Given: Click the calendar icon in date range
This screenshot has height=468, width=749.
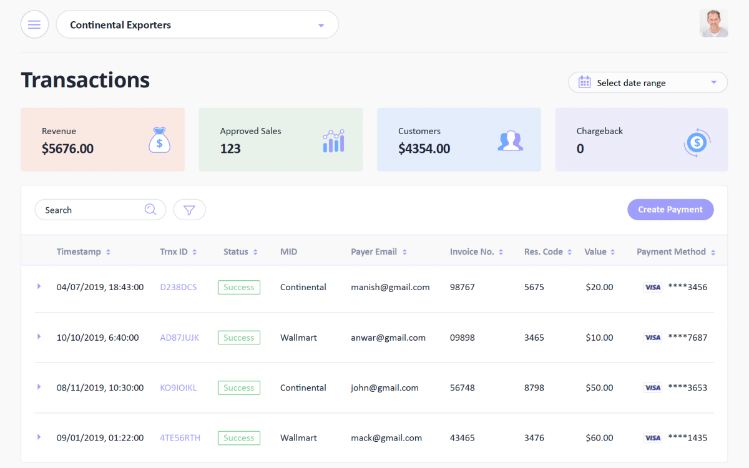Looking at the screenshot, I should point(584,82).
